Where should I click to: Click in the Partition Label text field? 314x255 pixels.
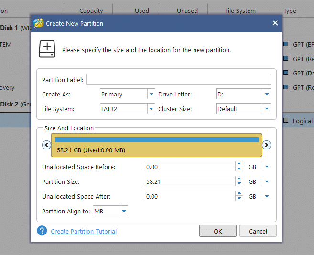click(178, 80)
